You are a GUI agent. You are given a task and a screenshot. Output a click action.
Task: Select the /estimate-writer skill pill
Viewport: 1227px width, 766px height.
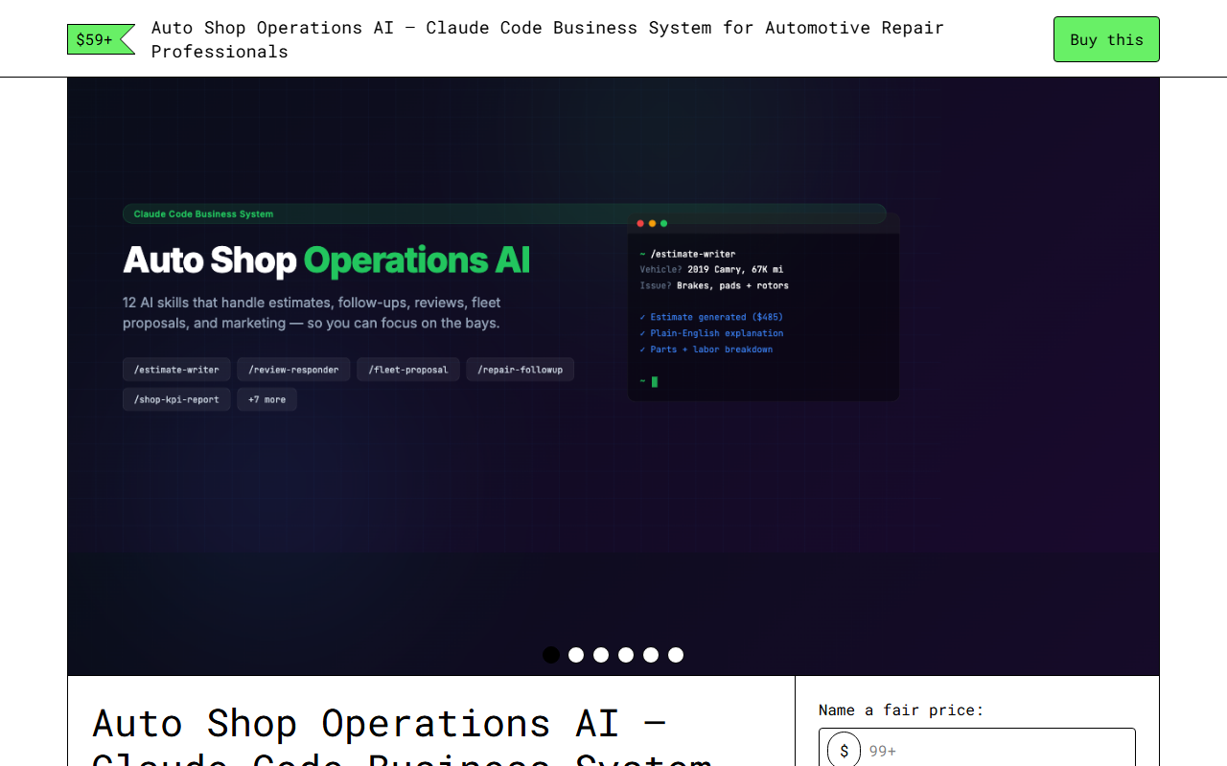(176, 369)
